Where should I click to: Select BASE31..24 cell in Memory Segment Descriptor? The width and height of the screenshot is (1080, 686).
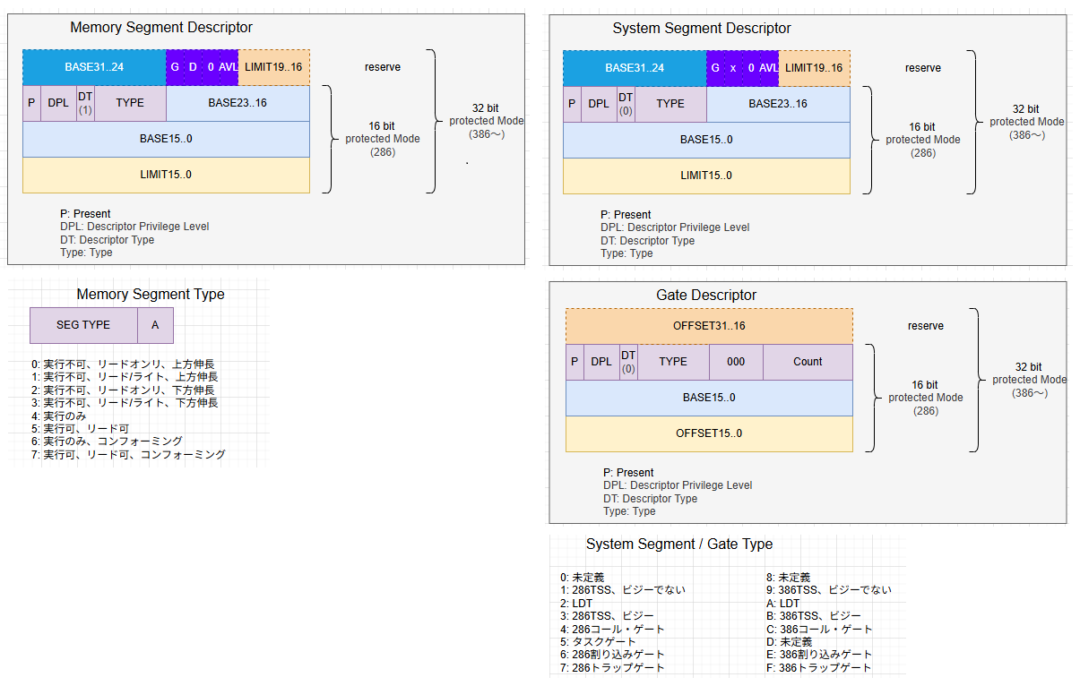coord(94,67)
